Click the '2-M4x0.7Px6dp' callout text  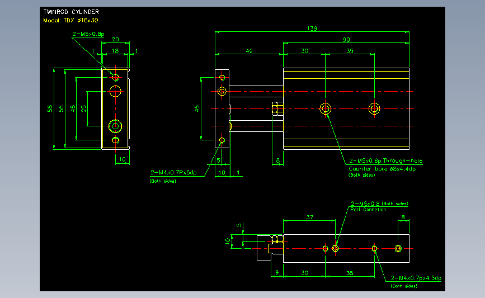pyautogui.click(x=173, y=173)
